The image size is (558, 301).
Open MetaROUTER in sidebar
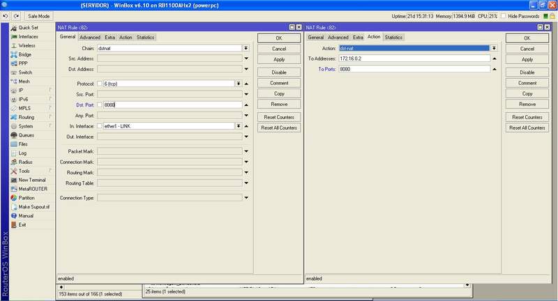coord(33,189)
